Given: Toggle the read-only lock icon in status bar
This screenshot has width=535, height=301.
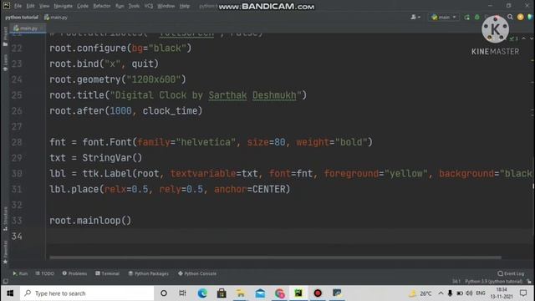Looking at the screenshot, I should 529,281.
